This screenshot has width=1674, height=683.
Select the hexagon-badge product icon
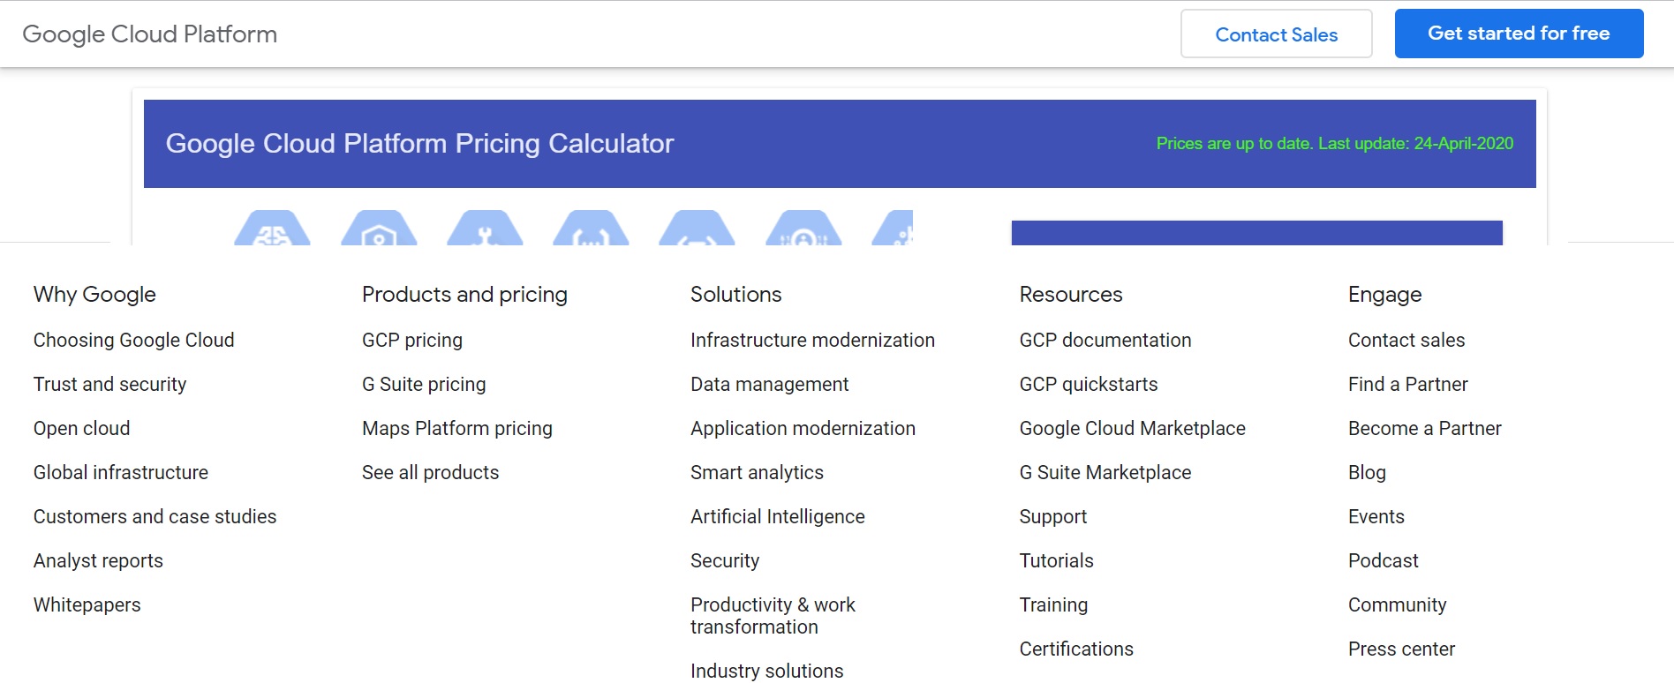(x=380, y=231)
